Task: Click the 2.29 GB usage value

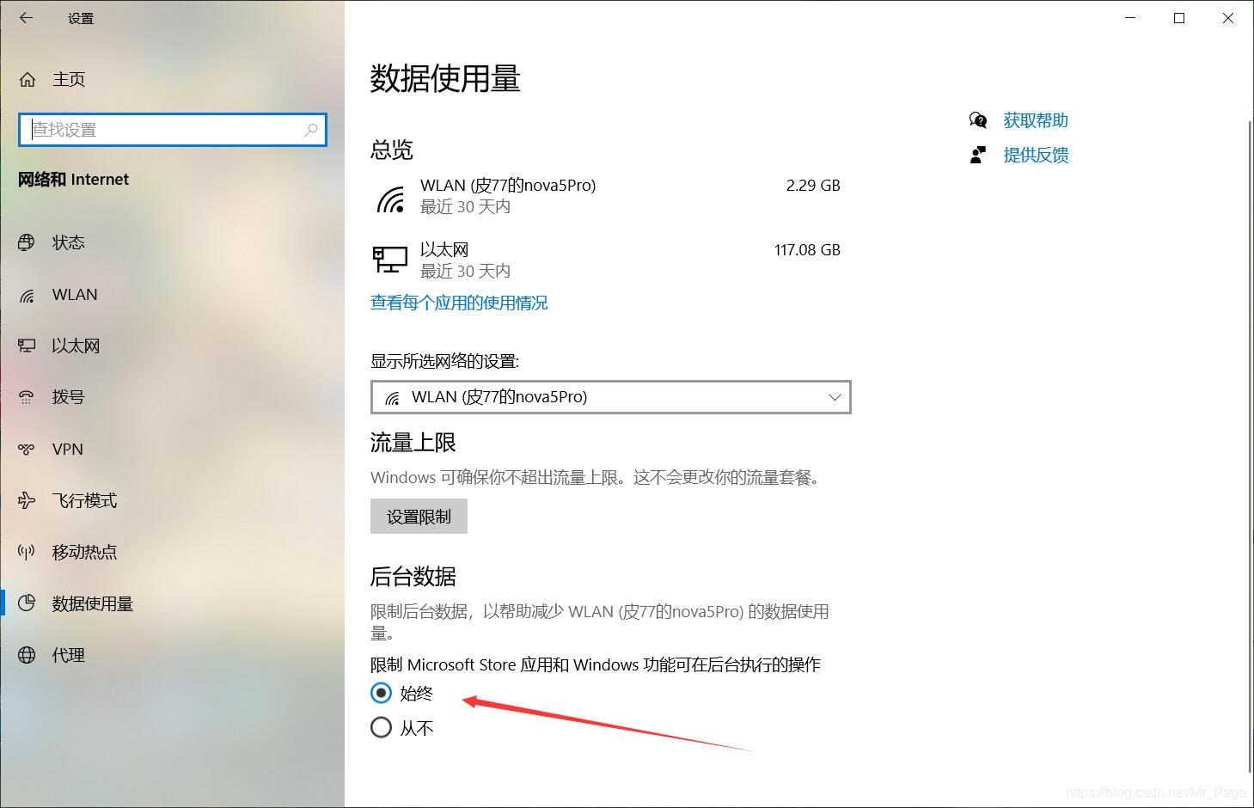Action: tap(813, 185)
